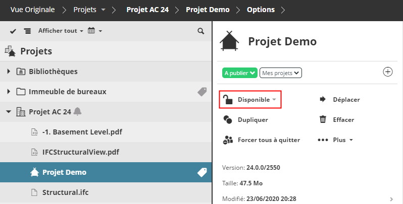This screenshot has height=204, width=403.
Task: Expand the Bibliothèques folder
Action: click(x=9, y=72)
